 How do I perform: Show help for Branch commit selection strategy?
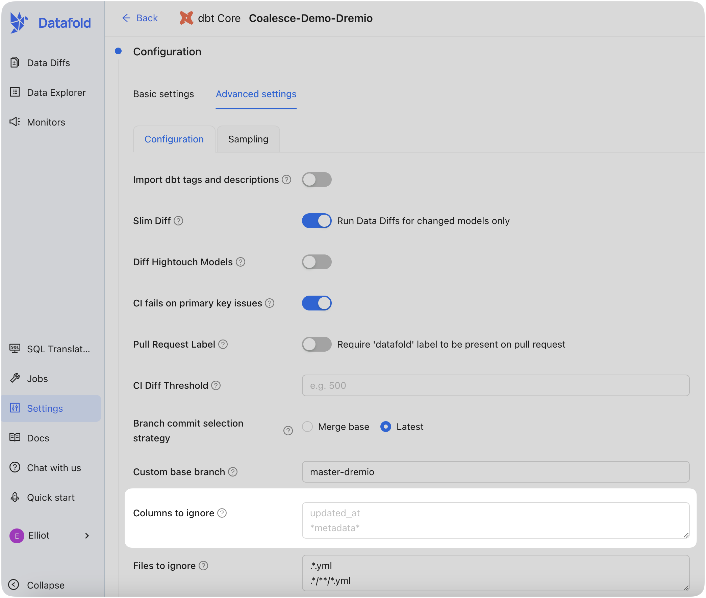click(288, 431)
